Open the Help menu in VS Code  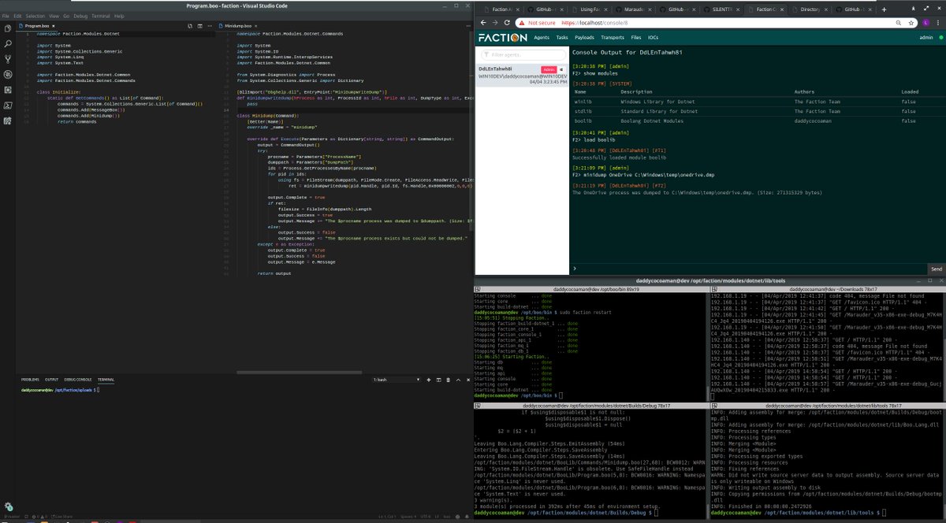(x=119, y=16)
